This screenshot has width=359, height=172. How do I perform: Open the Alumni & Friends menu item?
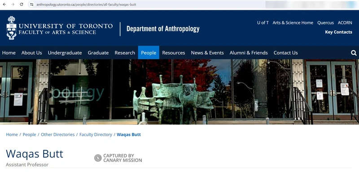tap(249, 53)
